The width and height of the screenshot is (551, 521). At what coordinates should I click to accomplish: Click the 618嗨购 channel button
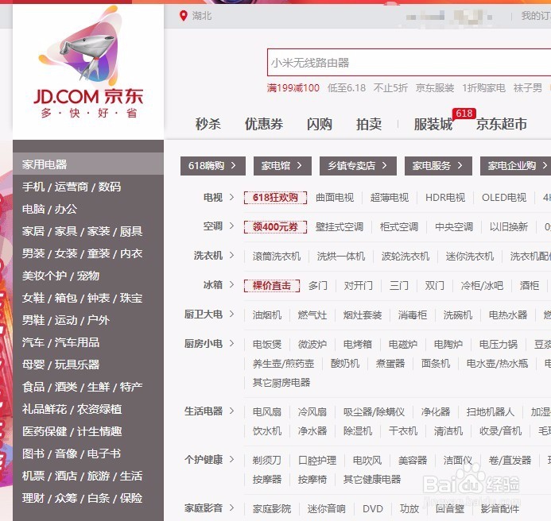pos(213,166)
